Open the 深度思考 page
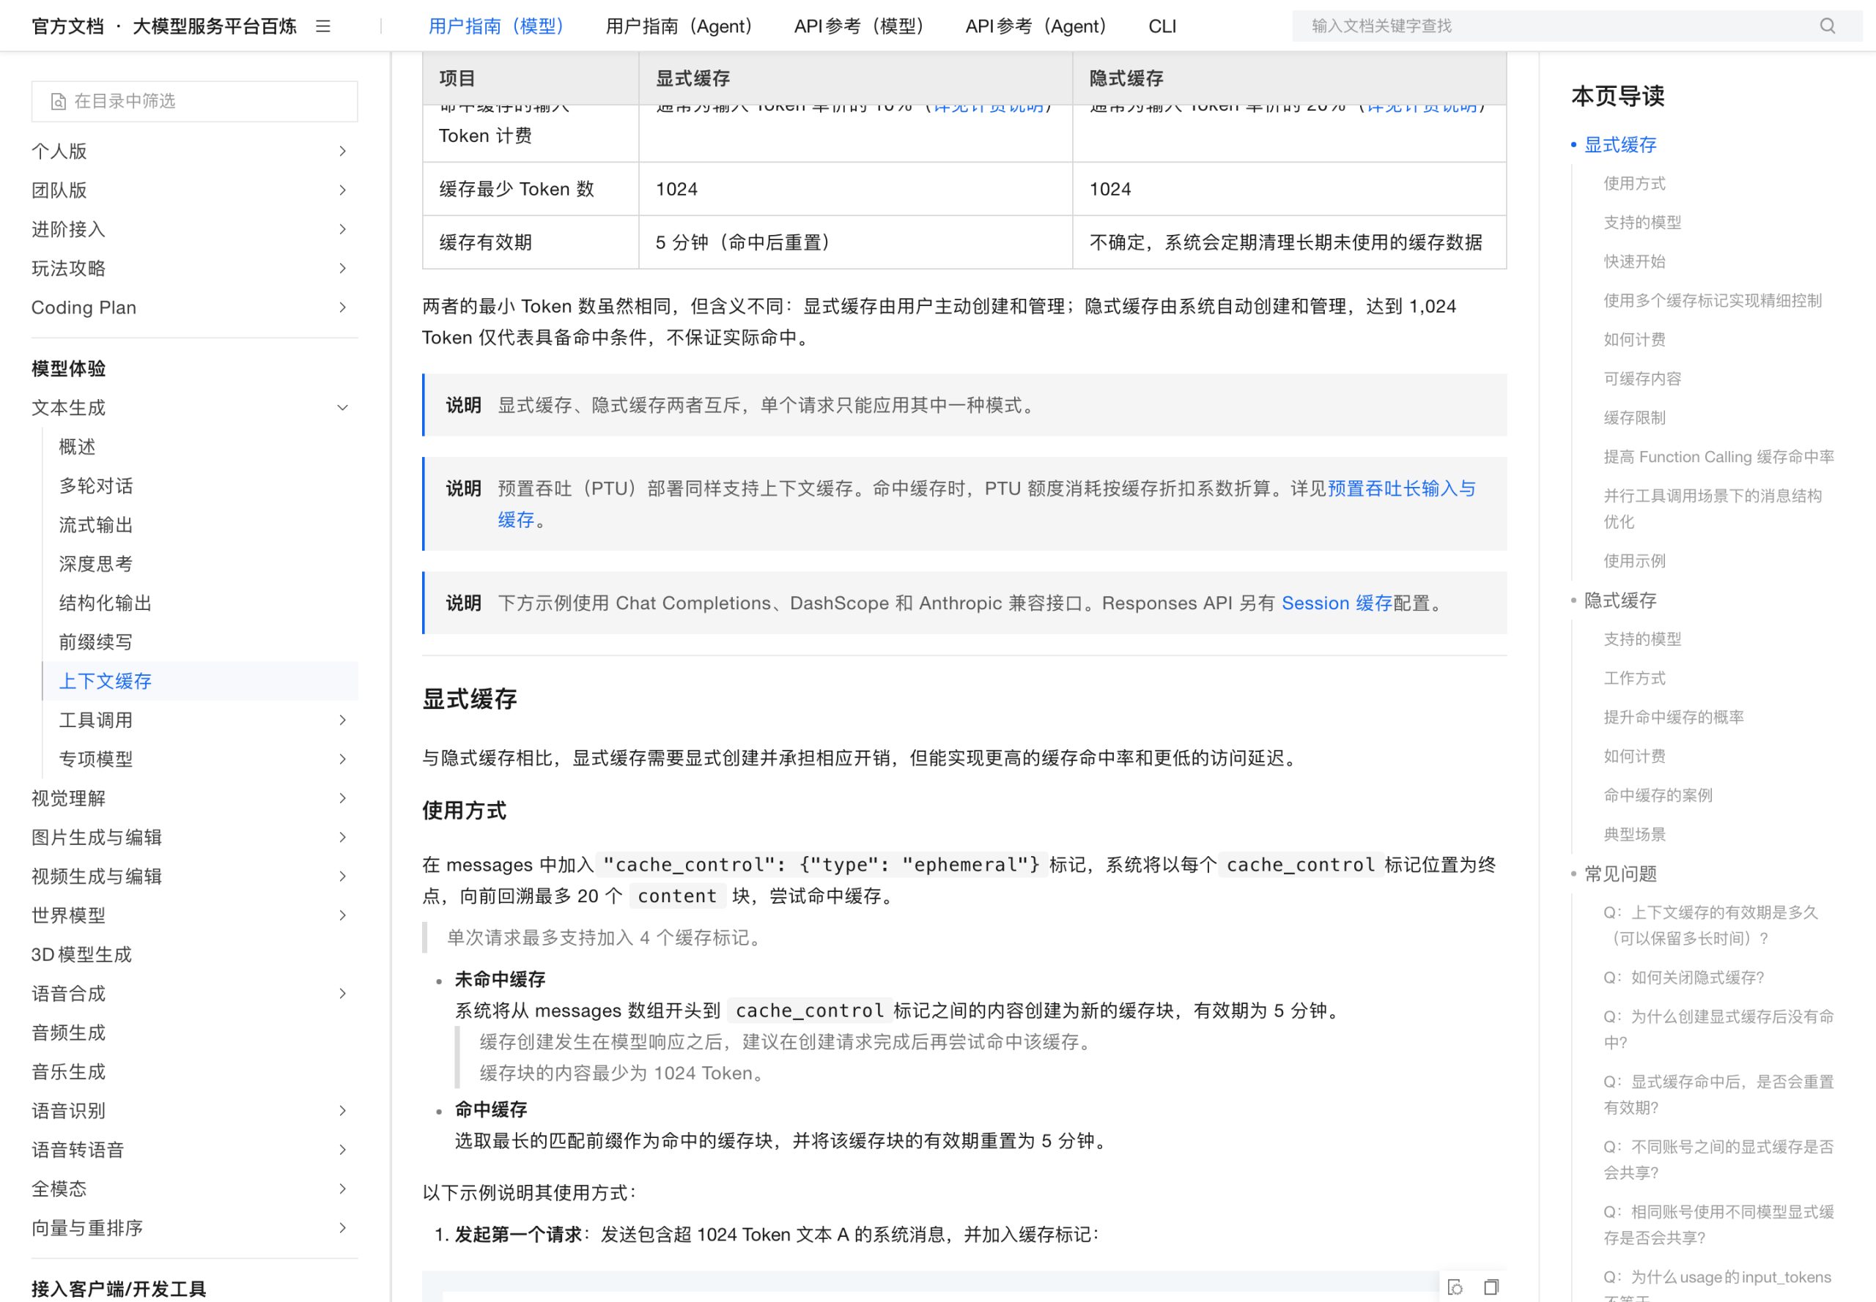The image size is (1876, 1302). pos(96,565)
